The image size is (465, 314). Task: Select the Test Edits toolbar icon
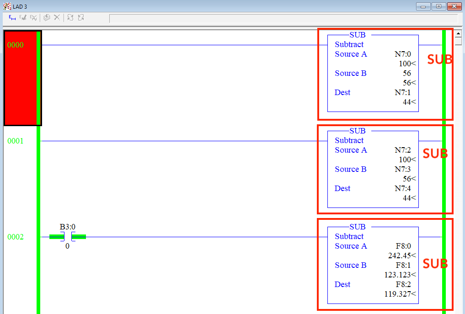[70, 17]
